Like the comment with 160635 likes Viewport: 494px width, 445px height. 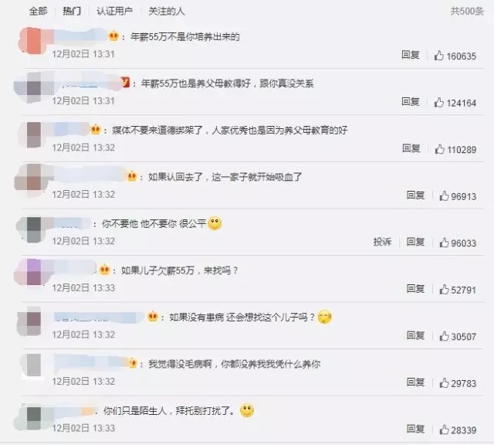[x=439, y=56]
